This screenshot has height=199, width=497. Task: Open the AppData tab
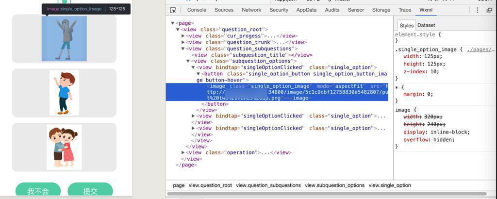[x=306, y=10]
